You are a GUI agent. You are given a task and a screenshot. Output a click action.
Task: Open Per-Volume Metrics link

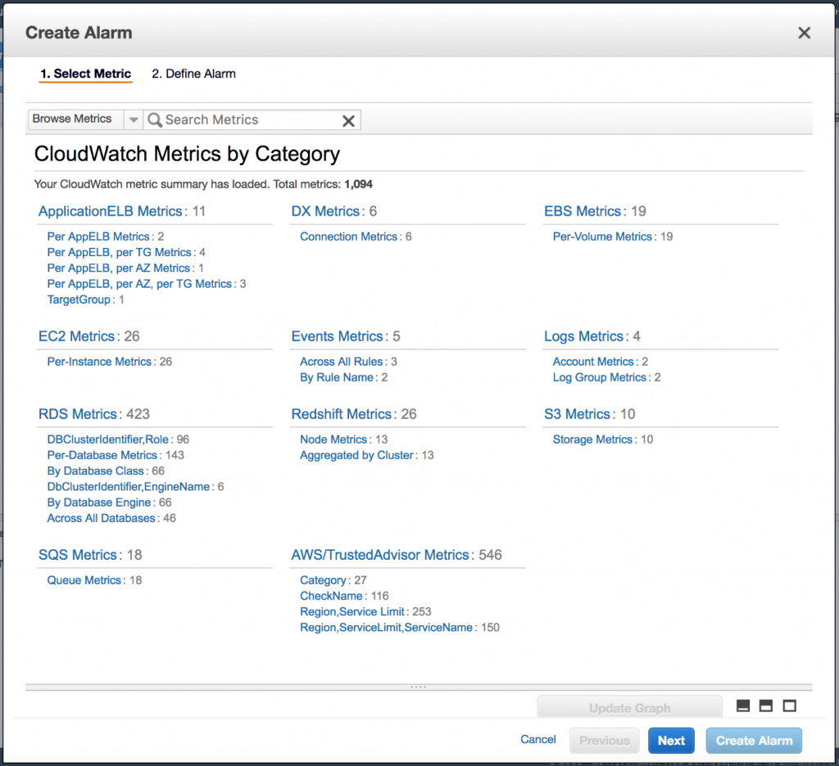tap(602, 237)
